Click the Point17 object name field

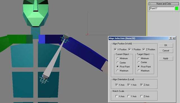click(162, 8)
